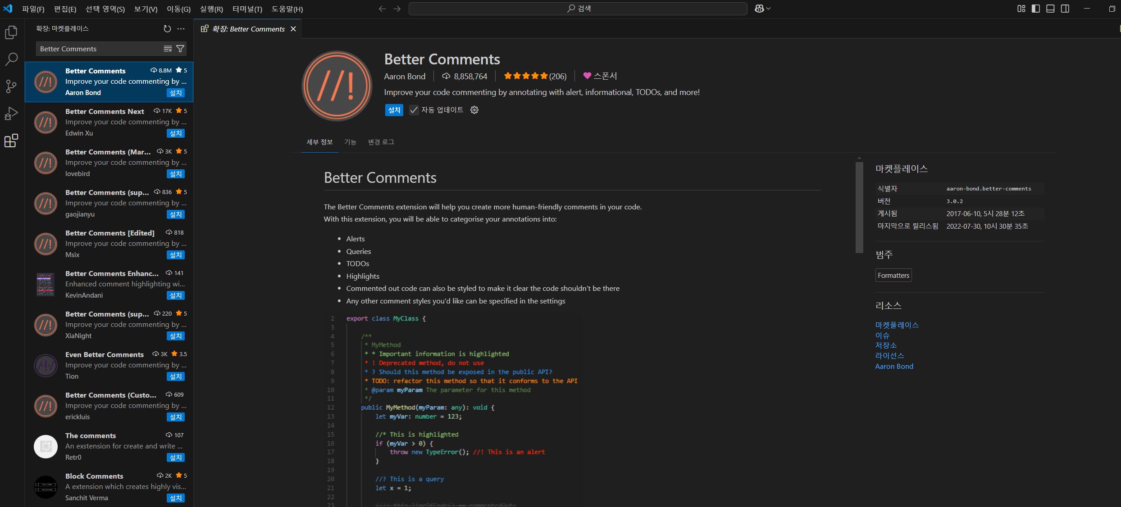1121x507 pixels.
Task: Click the install count 8,858,764
Action: (465, 76)
